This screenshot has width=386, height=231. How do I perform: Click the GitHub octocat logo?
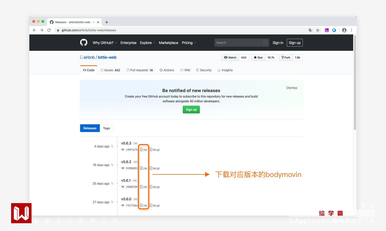84,42
